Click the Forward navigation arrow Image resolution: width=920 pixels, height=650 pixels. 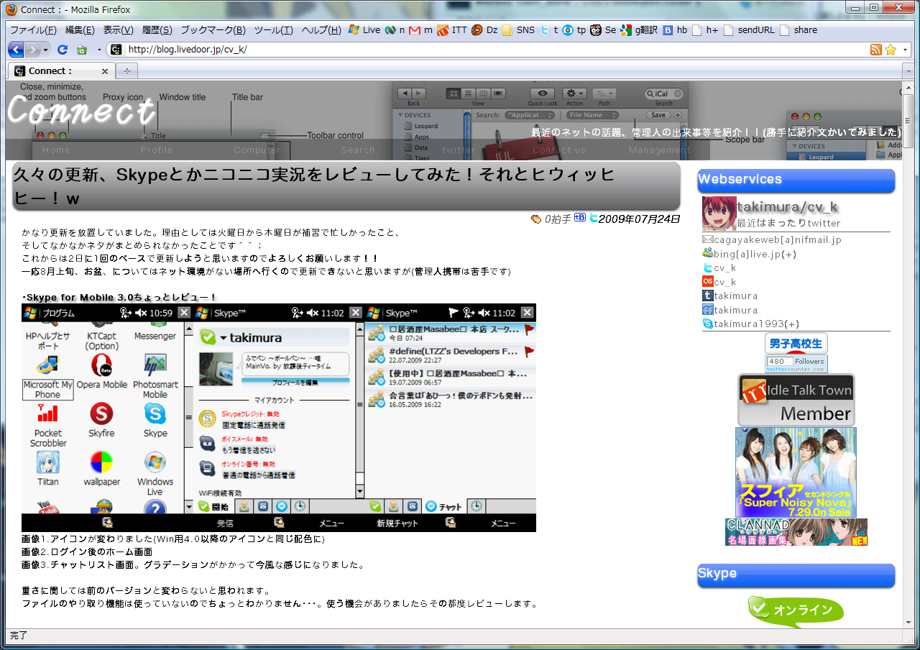click(33, 50)
